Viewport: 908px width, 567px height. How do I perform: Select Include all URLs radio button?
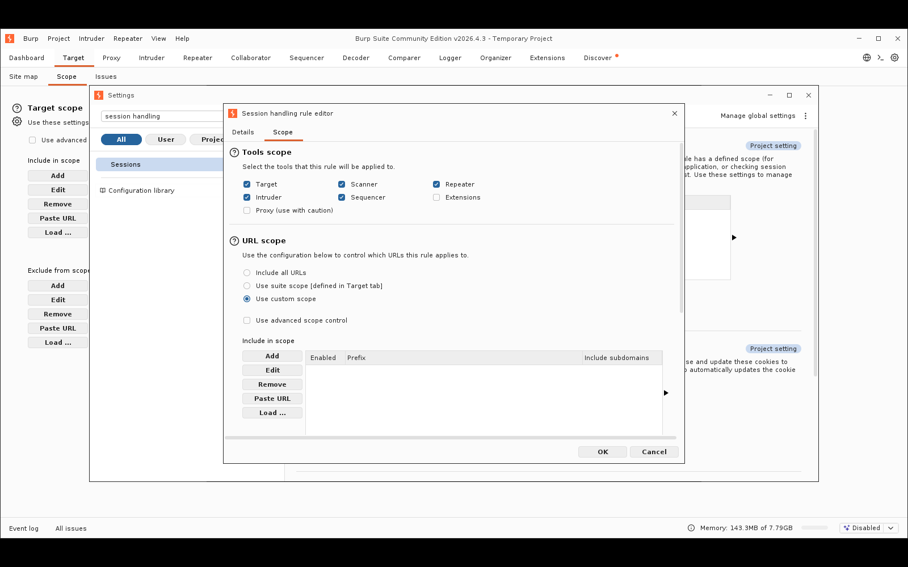tap(247, 273)
